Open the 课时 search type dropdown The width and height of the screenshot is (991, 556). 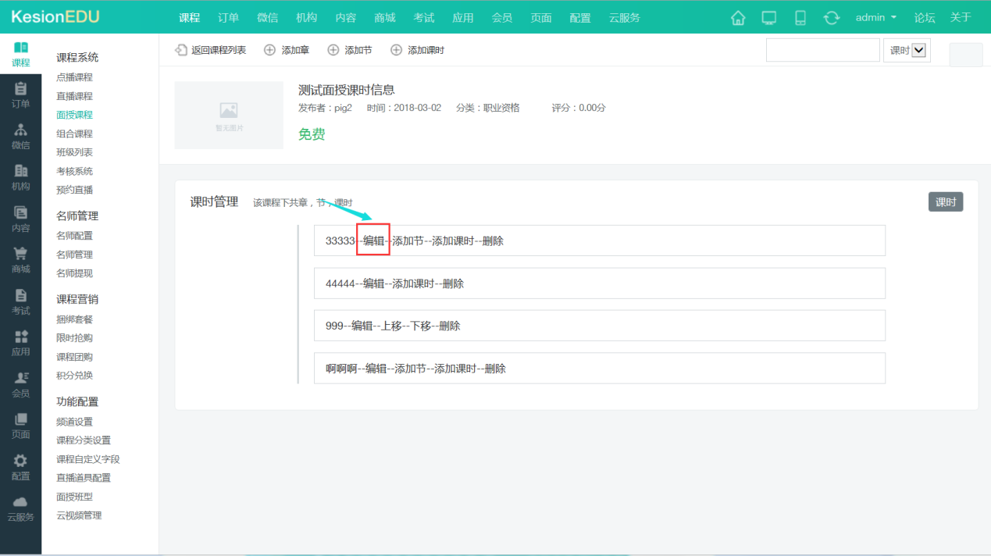pyautogui.click(x=907, y=50)
